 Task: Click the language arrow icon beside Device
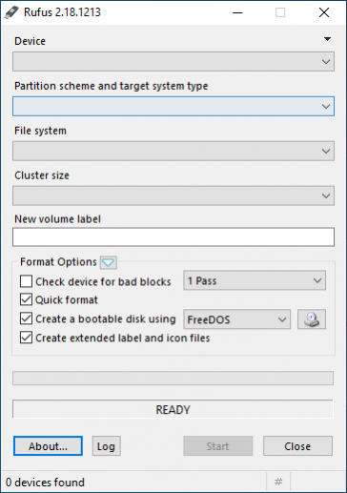tap(327, 39)
